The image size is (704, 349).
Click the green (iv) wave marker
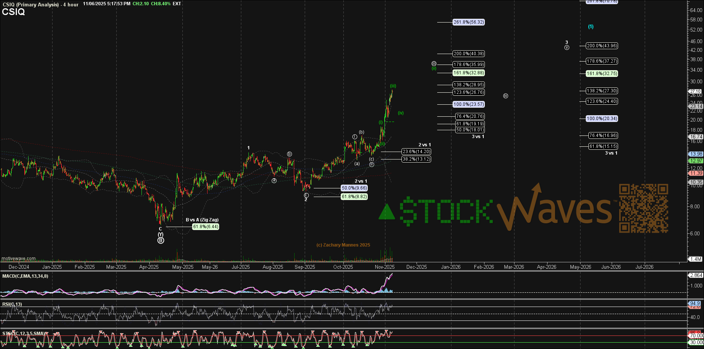[401, 113]
